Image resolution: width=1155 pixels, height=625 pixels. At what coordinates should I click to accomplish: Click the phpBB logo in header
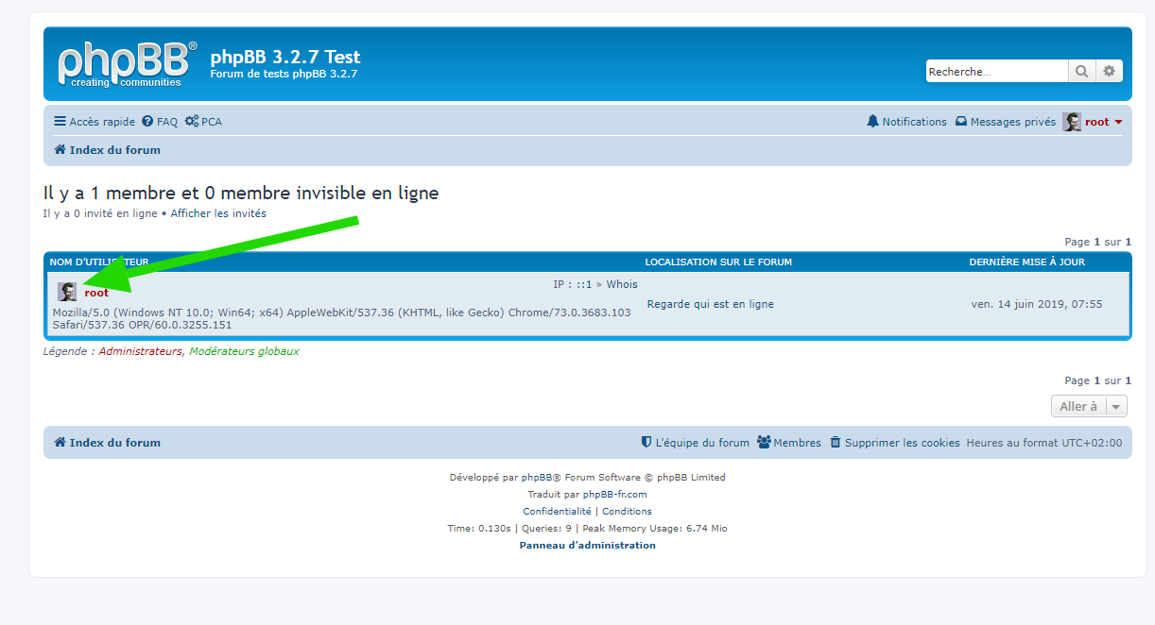[x=128, y=64]
